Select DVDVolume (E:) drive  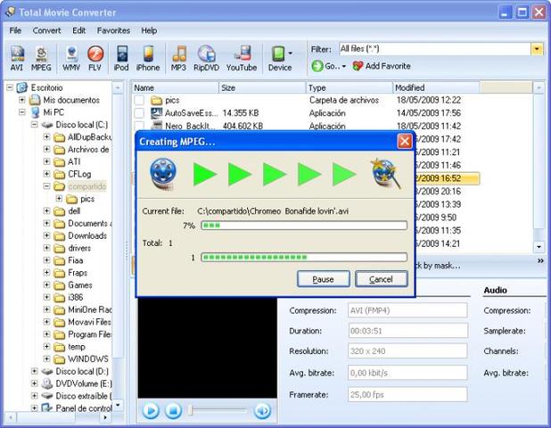pyautogui.click(x=84, y=383)
